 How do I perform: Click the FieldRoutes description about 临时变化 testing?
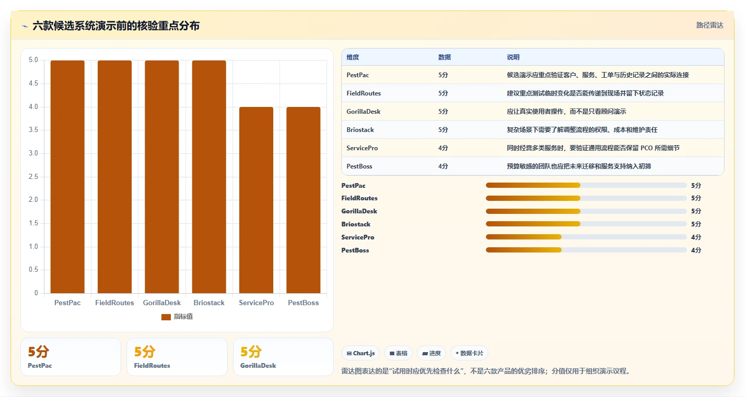point(585,93)
